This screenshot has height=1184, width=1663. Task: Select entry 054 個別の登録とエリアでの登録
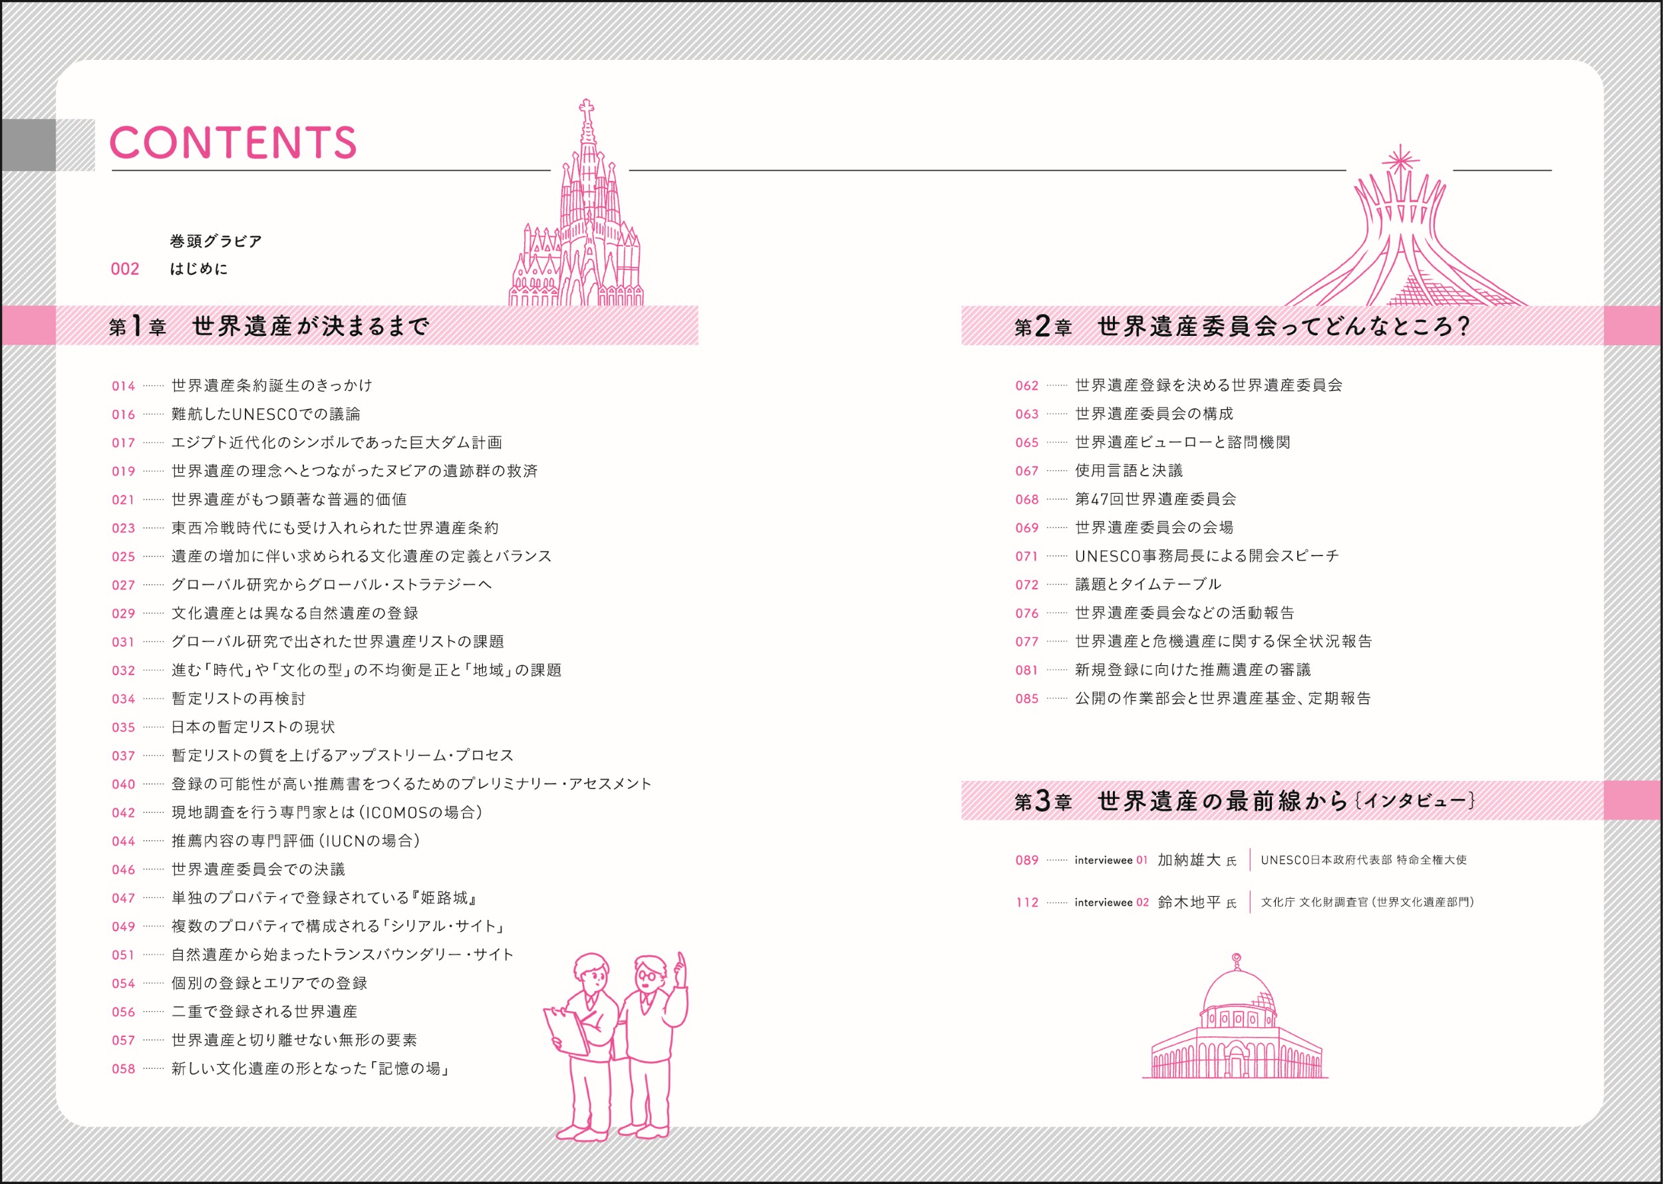coord(239,982)
